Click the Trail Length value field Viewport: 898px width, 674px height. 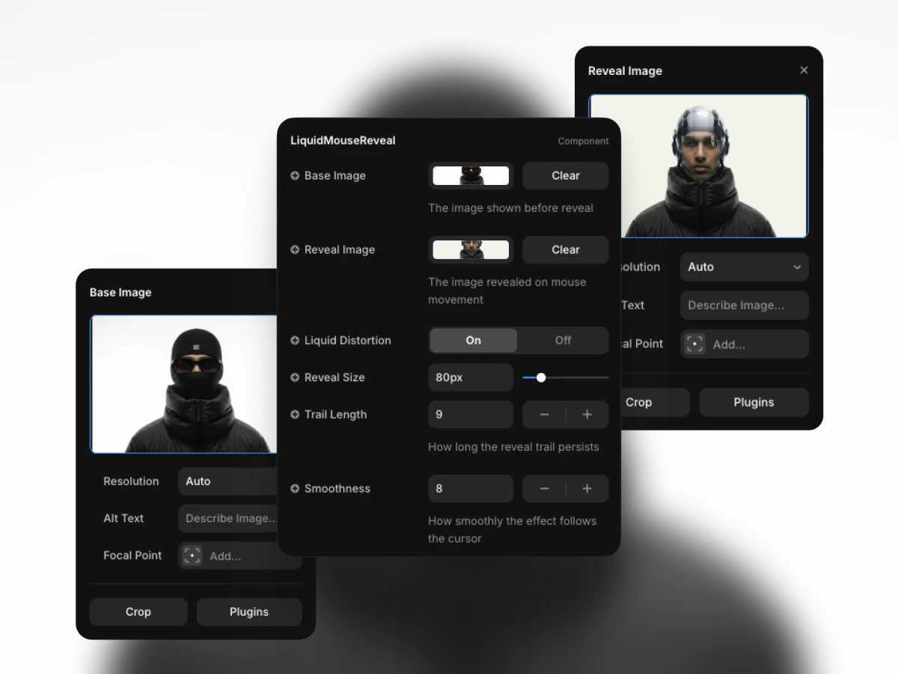pos(471,415)
